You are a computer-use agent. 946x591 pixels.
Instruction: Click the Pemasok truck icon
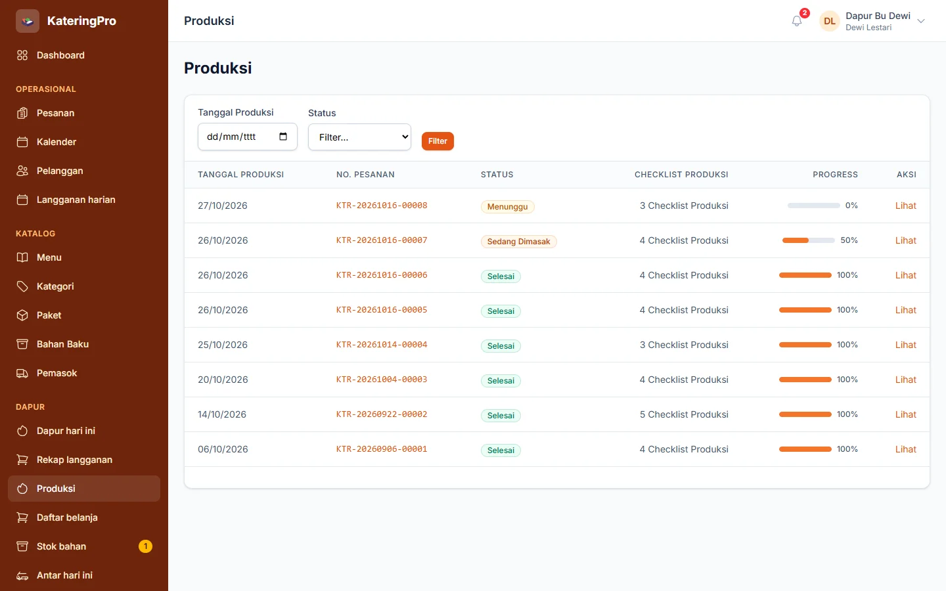click(22, 373)
